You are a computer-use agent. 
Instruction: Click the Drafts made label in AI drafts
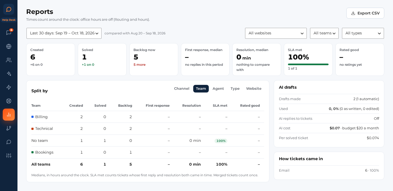tap(290, 99)
